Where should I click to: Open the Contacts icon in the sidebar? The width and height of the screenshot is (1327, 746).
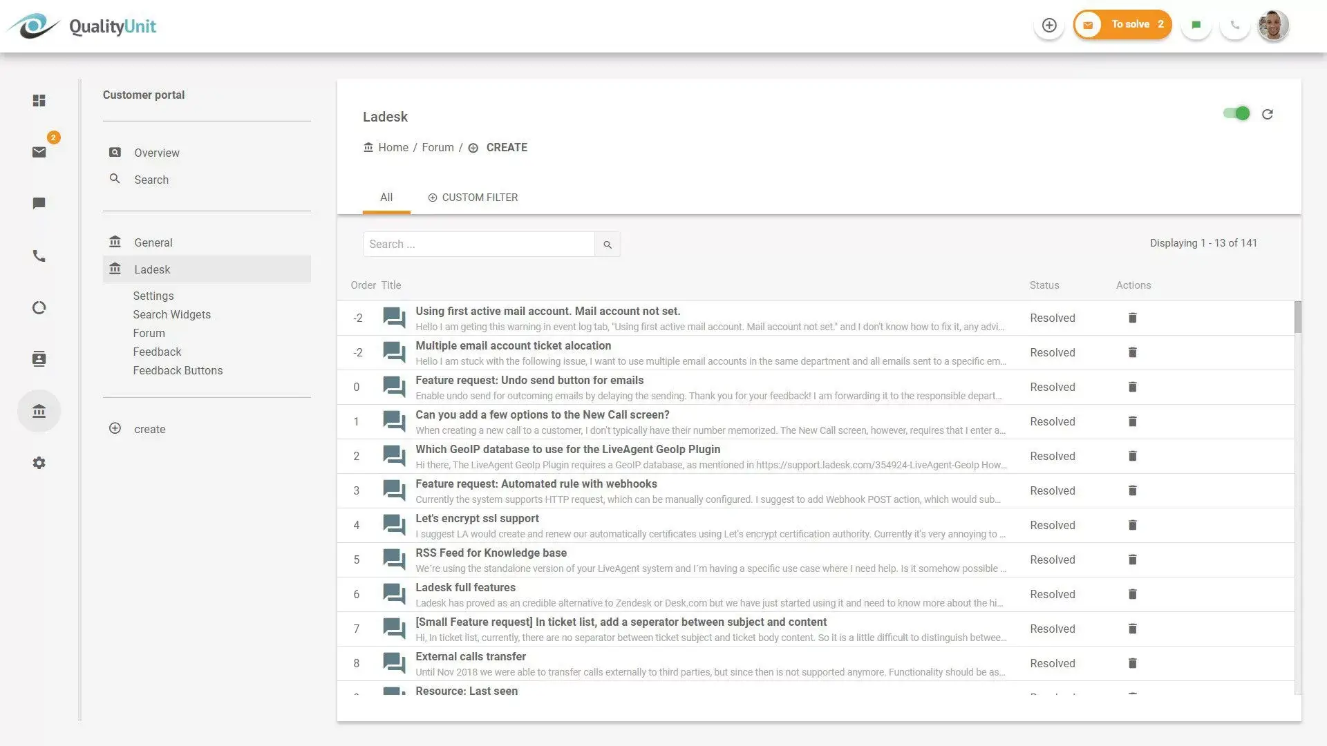click(x=39, y=358)
